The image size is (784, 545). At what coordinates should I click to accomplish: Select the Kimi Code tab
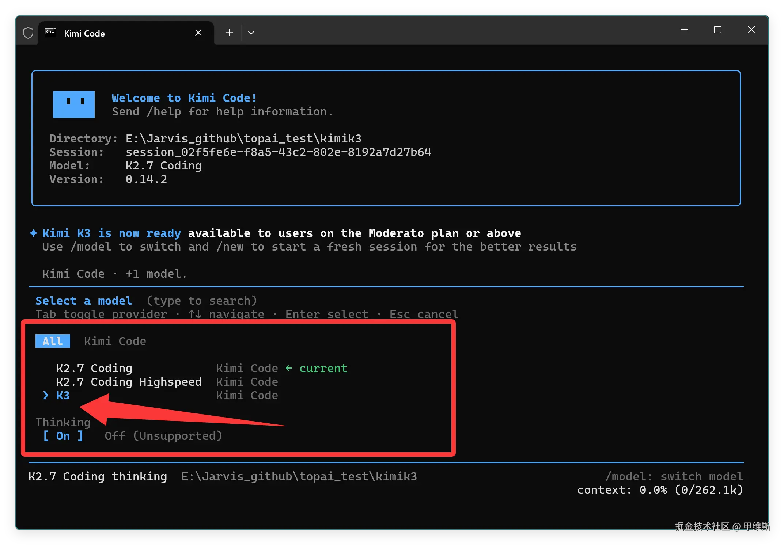coord(126,33)
